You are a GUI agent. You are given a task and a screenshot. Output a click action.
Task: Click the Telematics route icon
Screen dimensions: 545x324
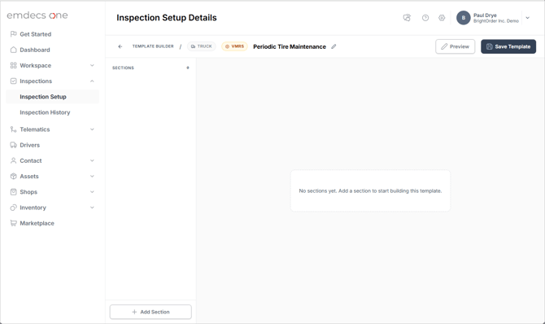point(14,129)
